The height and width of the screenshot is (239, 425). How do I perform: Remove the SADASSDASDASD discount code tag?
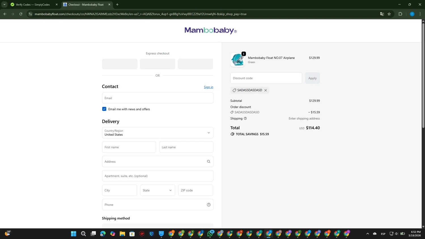pyautogui.click(x=265, y=90)
